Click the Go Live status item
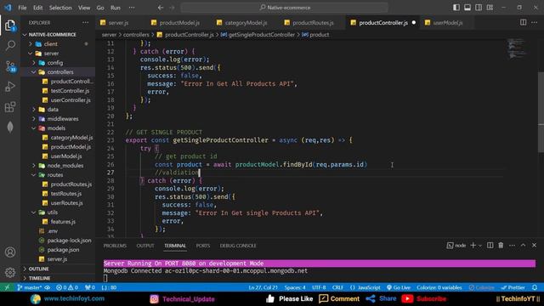This screenshot has width=544, height=306. point(399,287)
